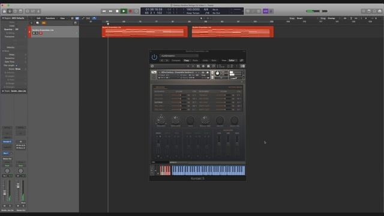Image resolution: width=384 pixels, height=216 pixels.
Task: Add a new track with plus button
Action: 31,23
